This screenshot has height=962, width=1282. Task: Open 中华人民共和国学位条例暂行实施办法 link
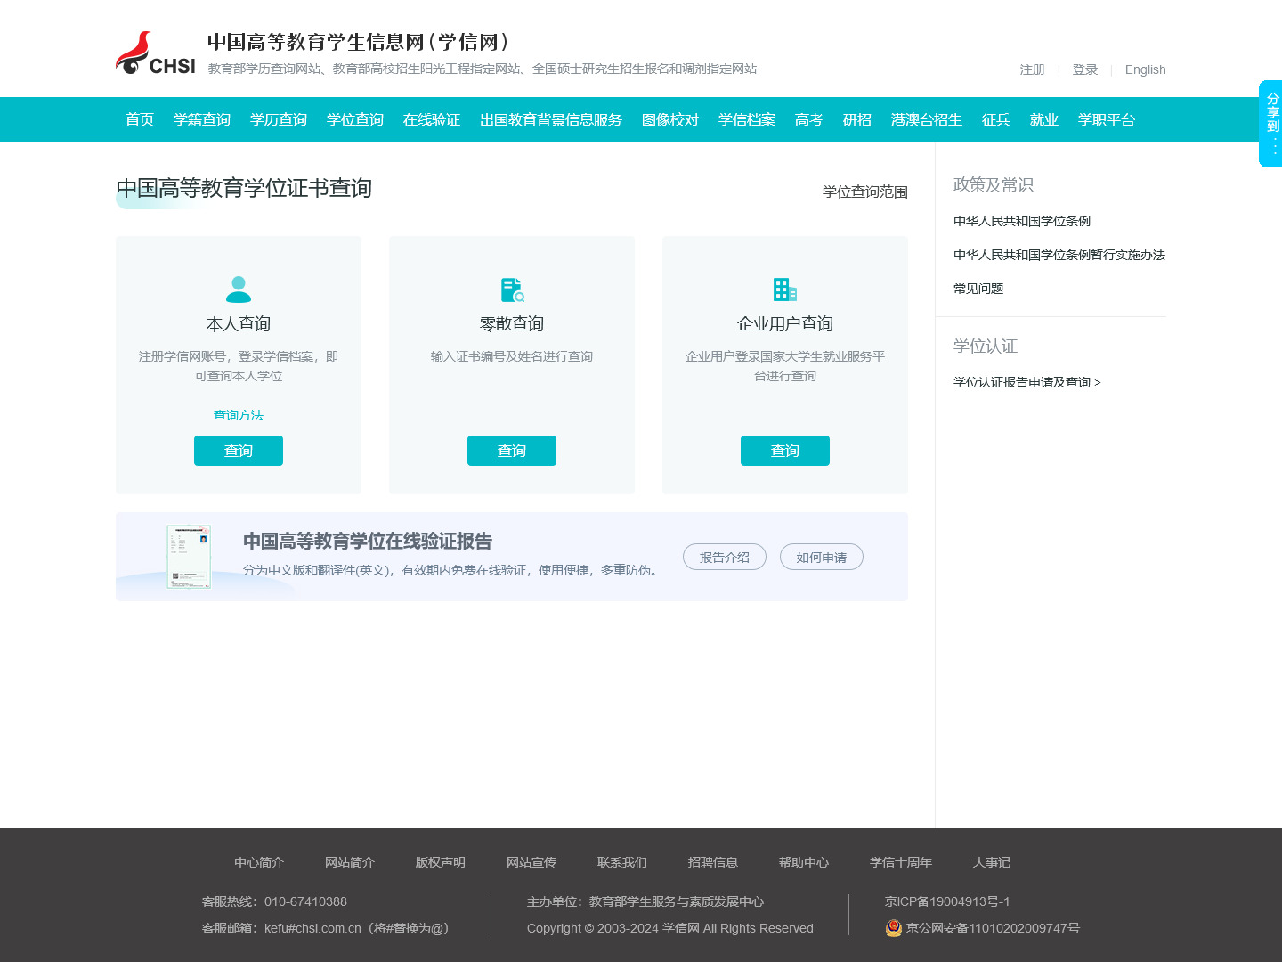pyautogui.click(x=1059, y=255)
